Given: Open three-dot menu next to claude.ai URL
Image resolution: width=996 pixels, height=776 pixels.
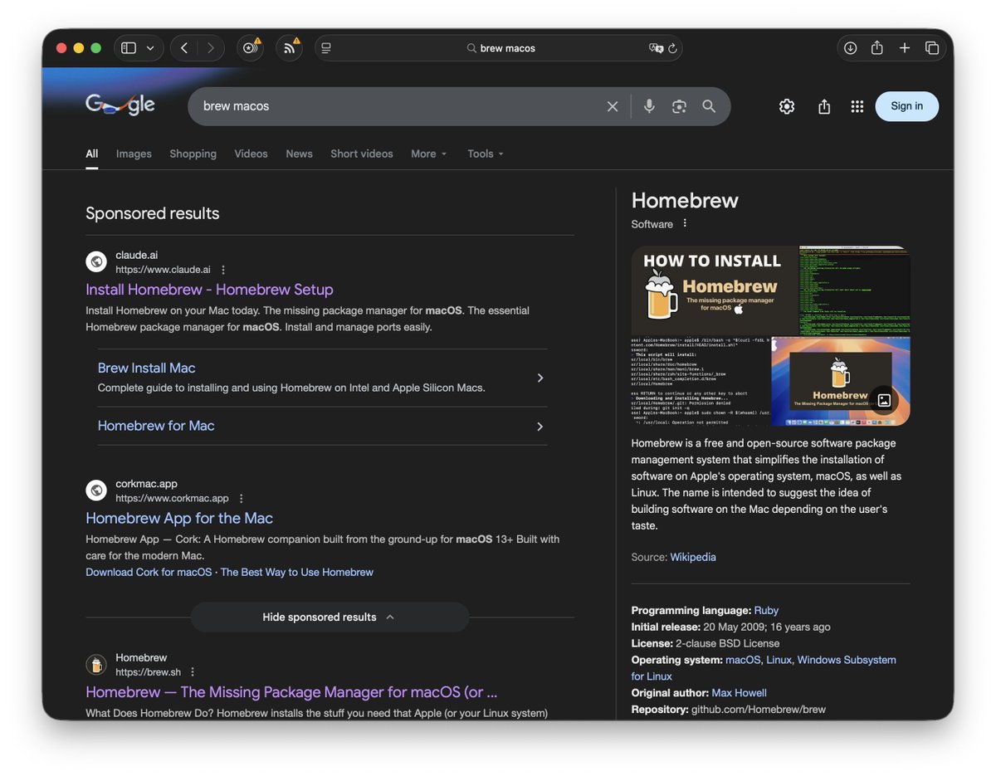Looking at the screenshot, I should [223, 270].
